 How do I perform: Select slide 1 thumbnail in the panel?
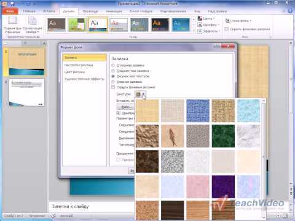tap(26, 62)
